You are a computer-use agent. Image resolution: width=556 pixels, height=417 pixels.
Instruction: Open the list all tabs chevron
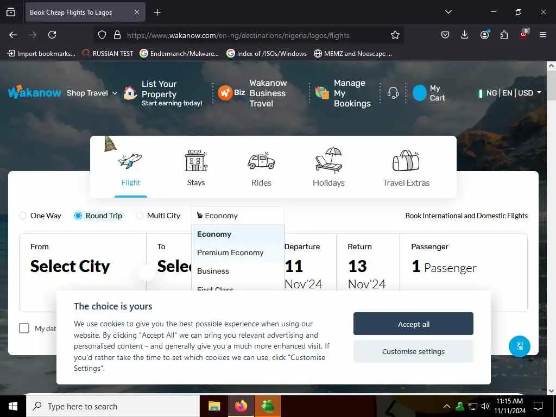click(x=448, y=12)
